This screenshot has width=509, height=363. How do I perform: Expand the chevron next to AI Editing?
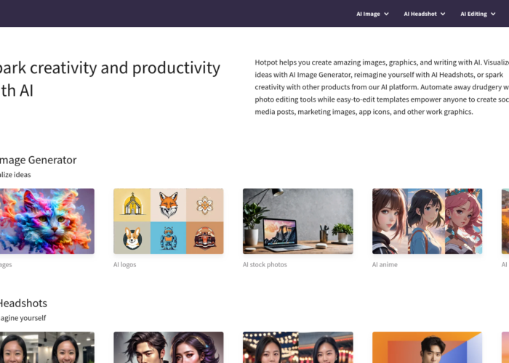pyautogui.click(x=493, y=14)
